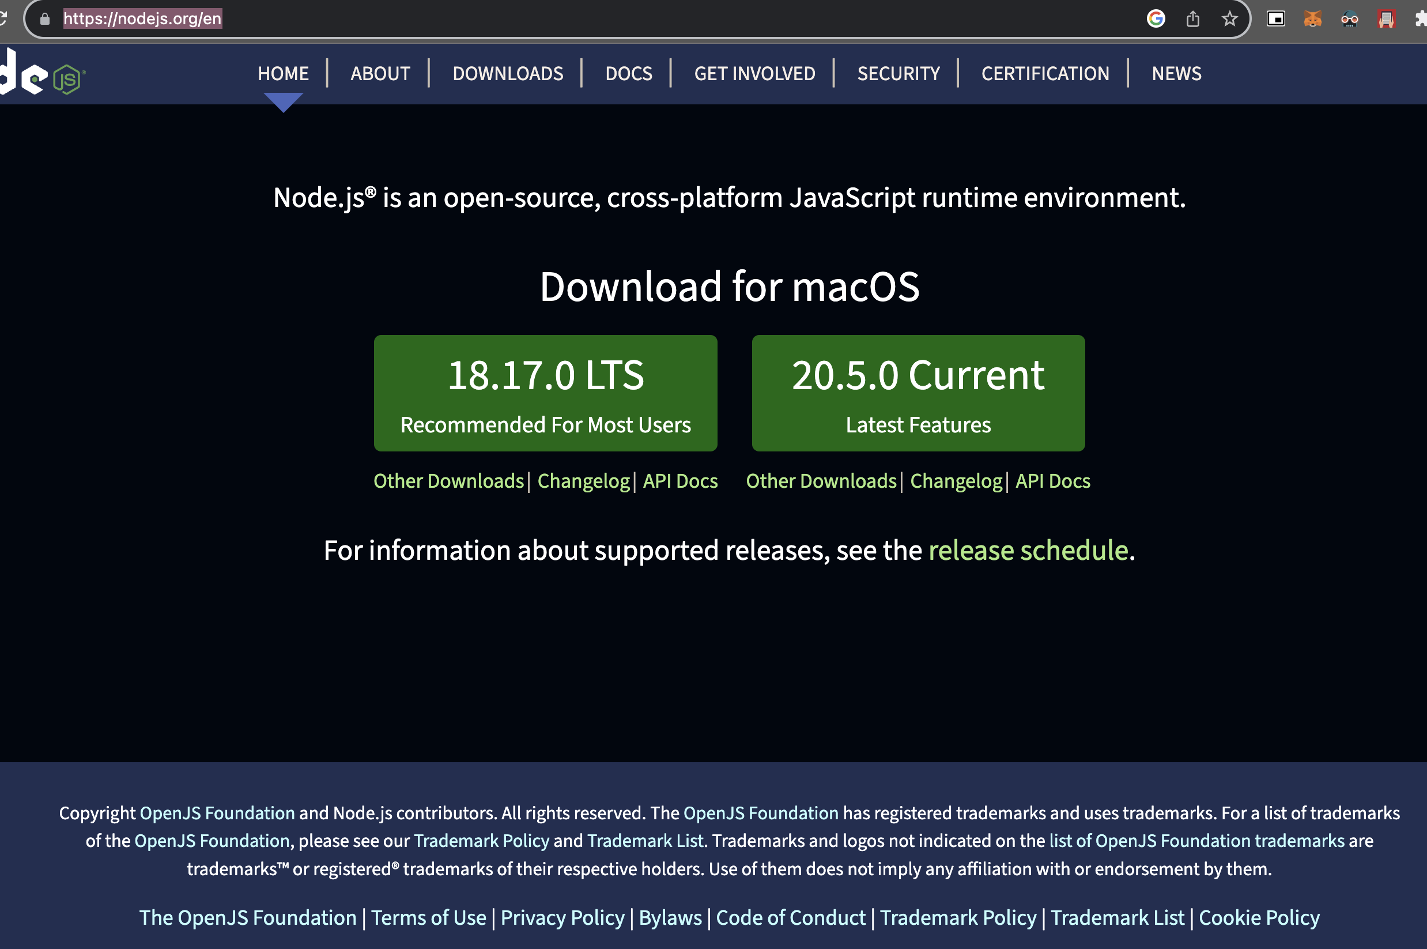Click the 'Node.js® is an open-source' tagline

click(730, 198)
